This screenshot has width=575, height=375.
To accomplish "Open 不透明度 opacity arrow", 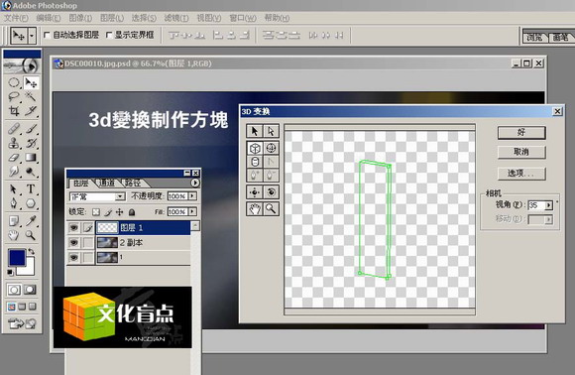I will pyautogui.click(x=192, y=196).
